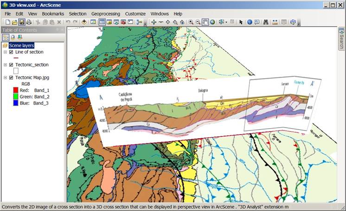
Task: Undo the last action
Action: pos(68,22)
